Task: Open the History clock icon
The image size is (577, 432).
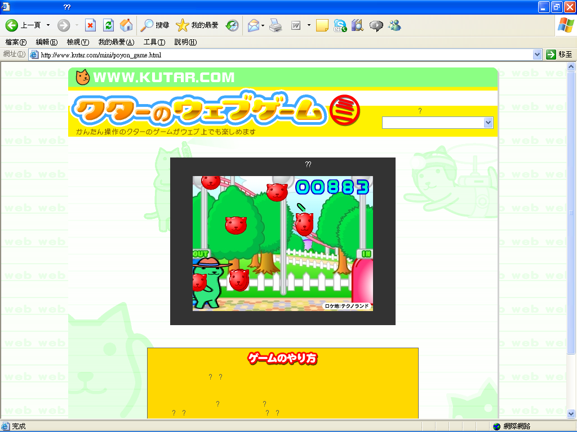Action: (232, 25)
